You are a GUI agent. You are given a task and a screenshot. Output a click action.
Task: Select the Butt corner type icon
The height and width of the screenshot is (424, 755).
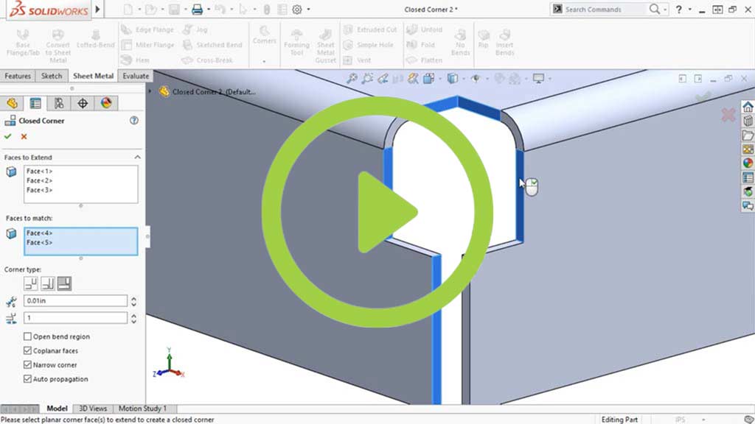pyautogui.click(x=30, y=283)
